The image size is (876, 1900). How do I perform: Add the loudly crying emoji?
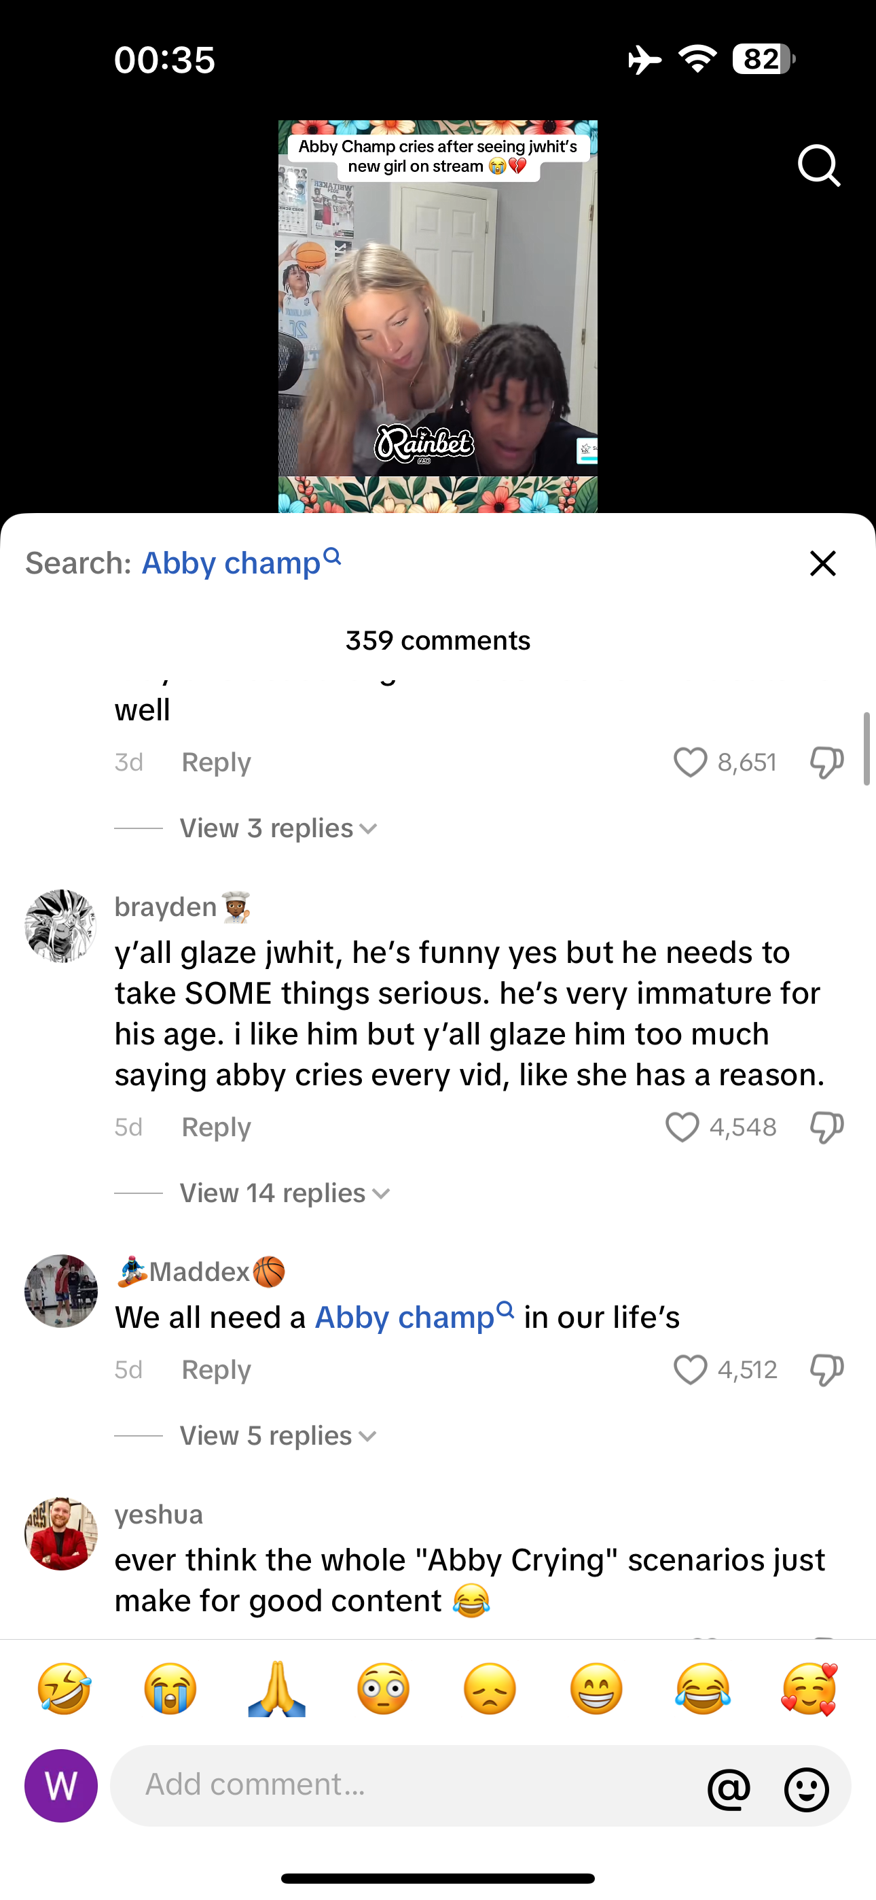tap(170, 1689)
